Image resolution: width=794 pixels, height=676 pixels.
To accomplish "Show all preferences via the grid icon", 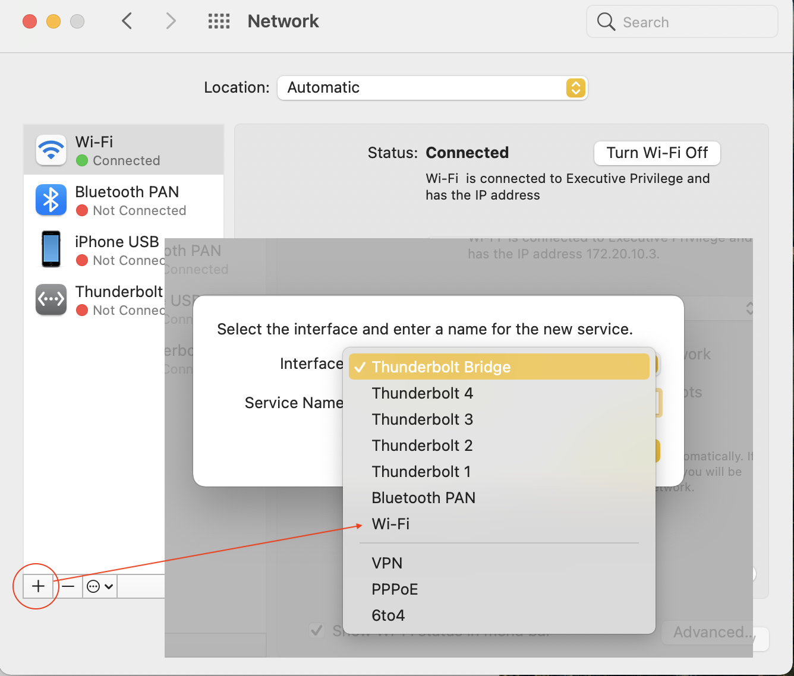I will [x=219, y=21].
